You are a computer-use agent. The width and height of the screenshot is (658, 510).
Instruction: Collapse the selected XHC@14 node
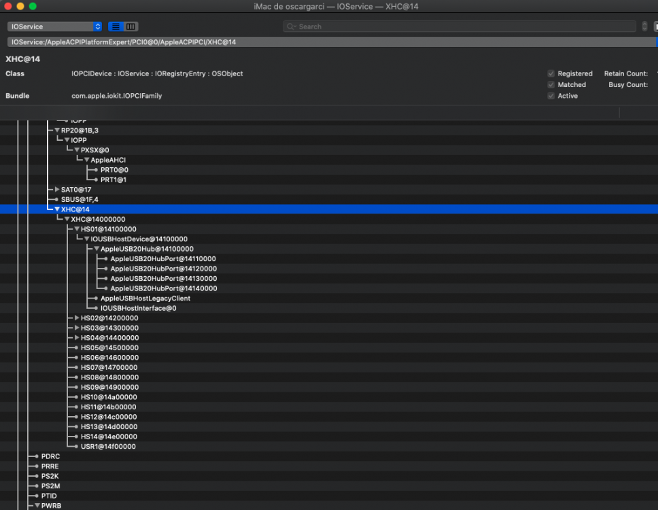[57, 209]
